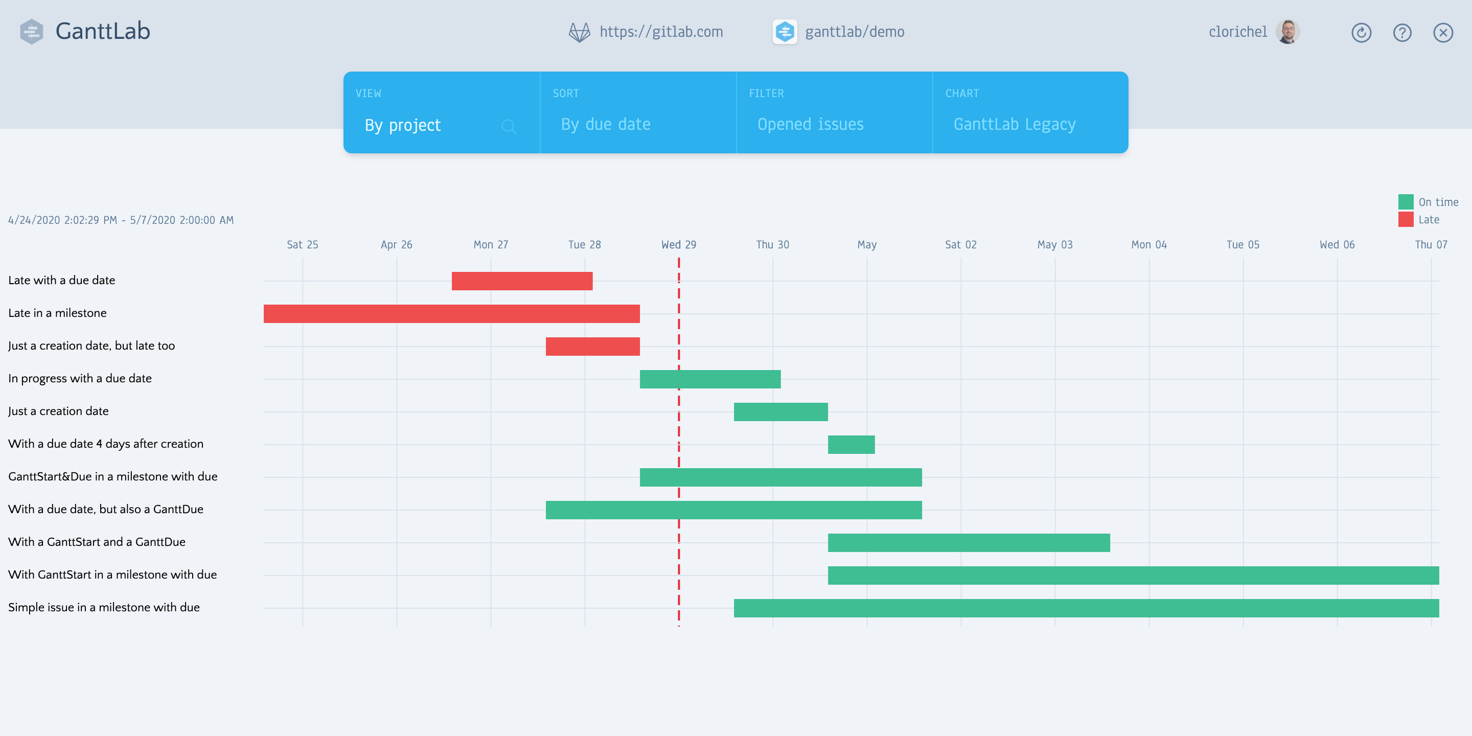Switch to GanttLab Legacy chart type
Screen dimensions: 1472x736
(x=1016, y=124)
